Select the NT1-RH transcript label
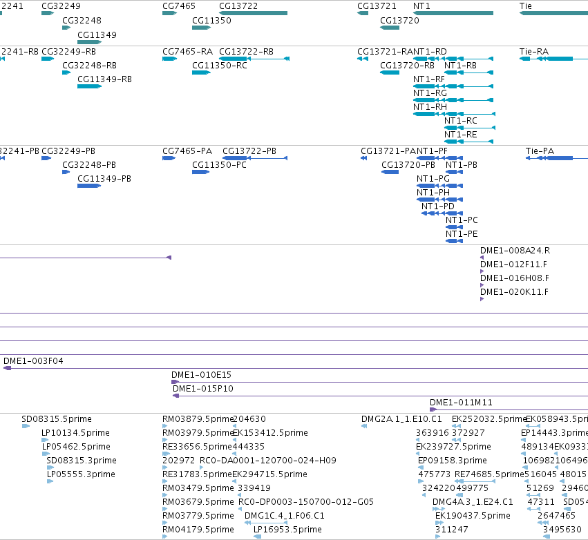588x540 pixels. pos(430,107)
